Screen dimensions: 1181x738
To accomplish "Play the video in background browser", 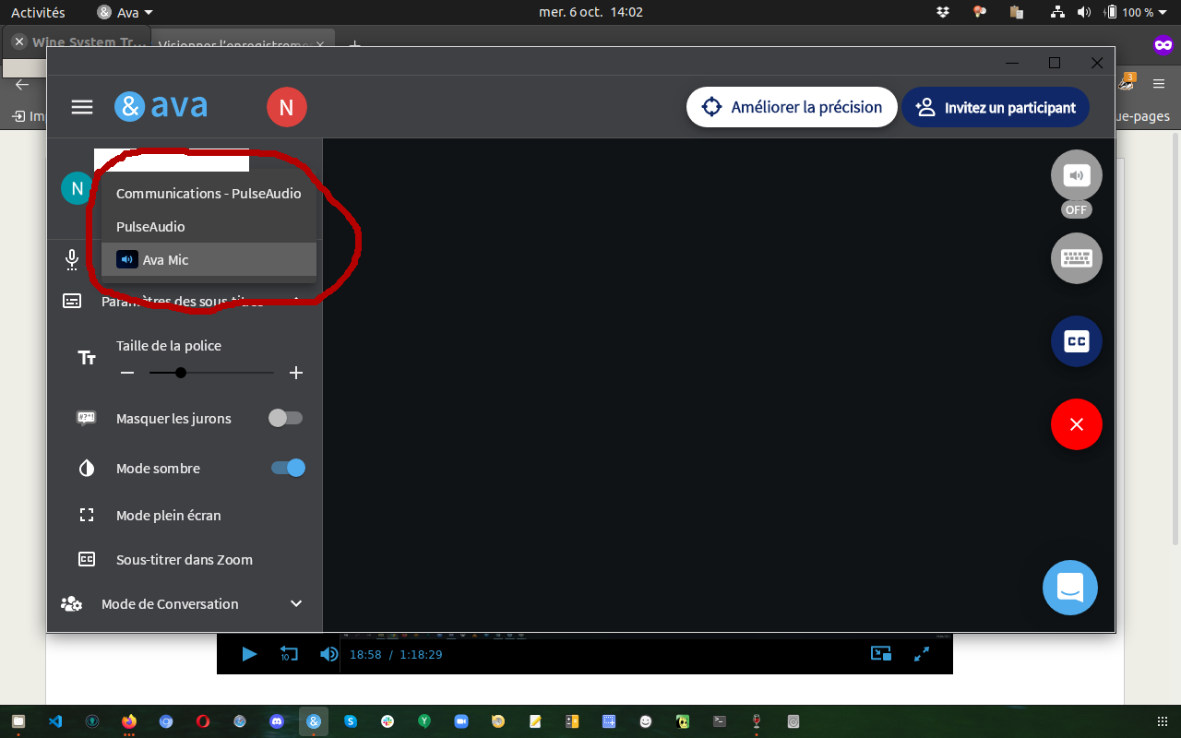I will [x=249, y=654].
